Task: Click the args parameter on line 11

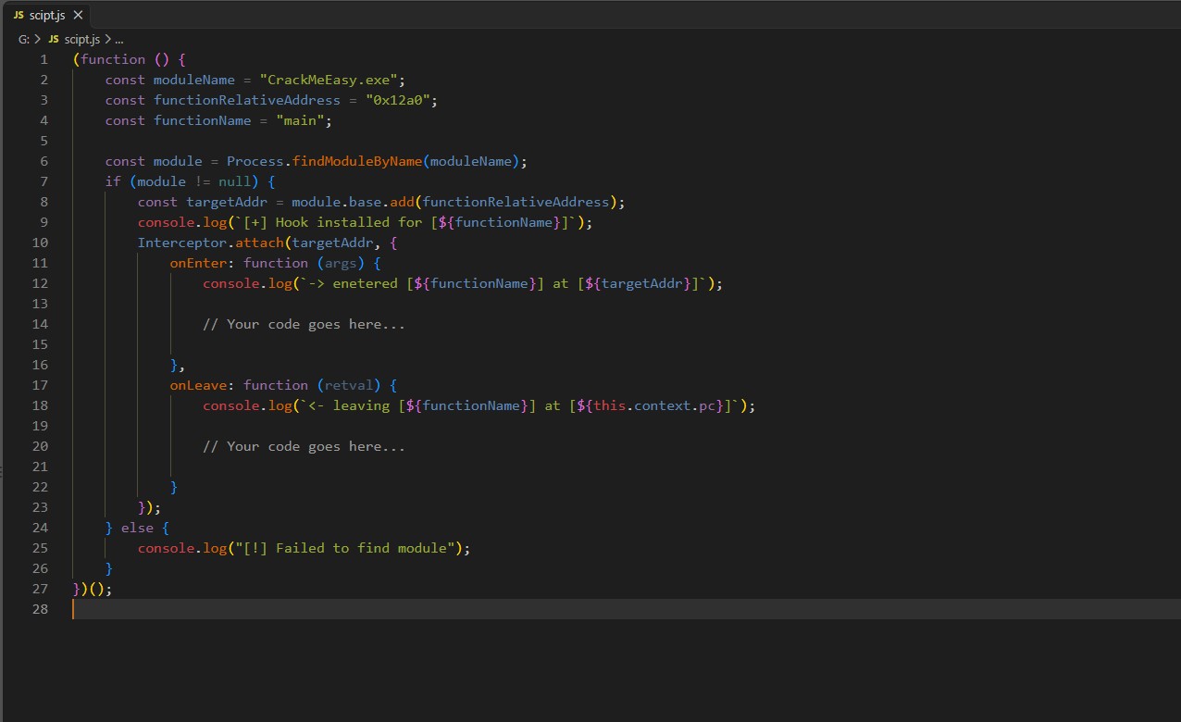Action: coord(341,263)
